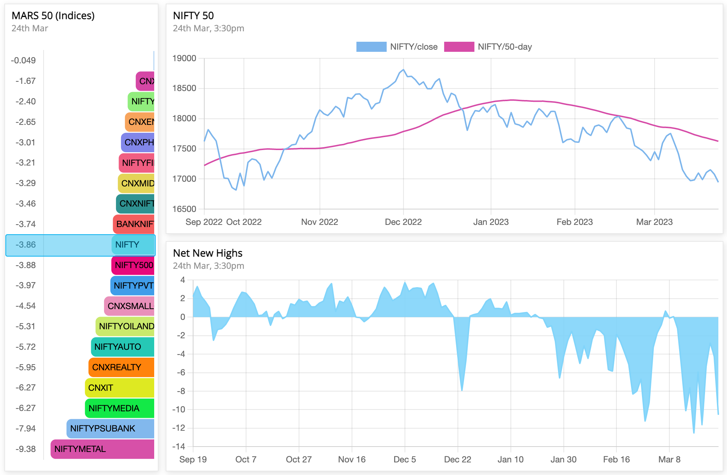Screen dimensions: 727x475
Task: Click the -14 y-axis label
Action: (x=179, y=447)
